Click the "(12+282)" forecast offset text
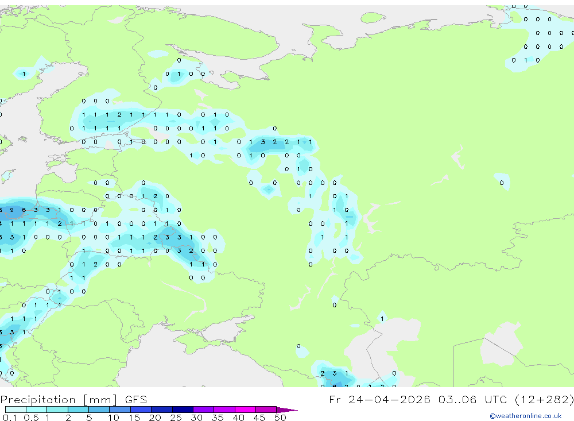This screenshot has width=574, height=421. [x=544, y=399]
